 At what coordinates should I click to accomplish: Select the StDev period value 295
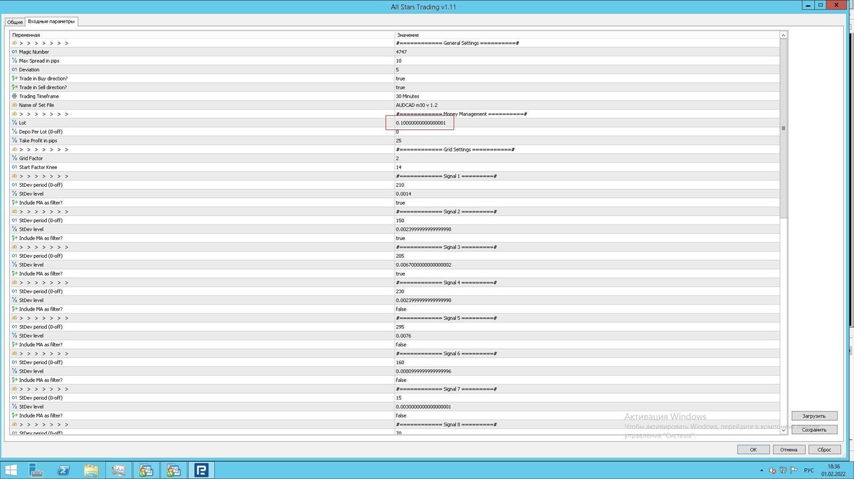point(400,327)
